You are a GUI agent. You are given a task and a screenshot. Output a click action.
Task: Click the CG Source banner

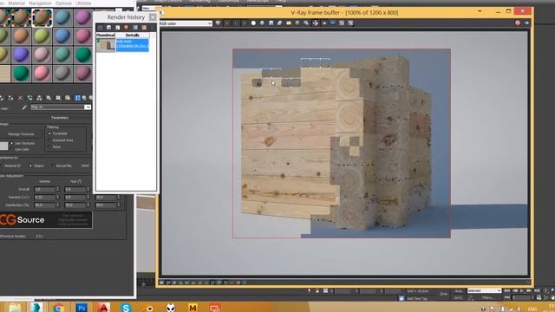pyautogui.click(x=46, y=219)
